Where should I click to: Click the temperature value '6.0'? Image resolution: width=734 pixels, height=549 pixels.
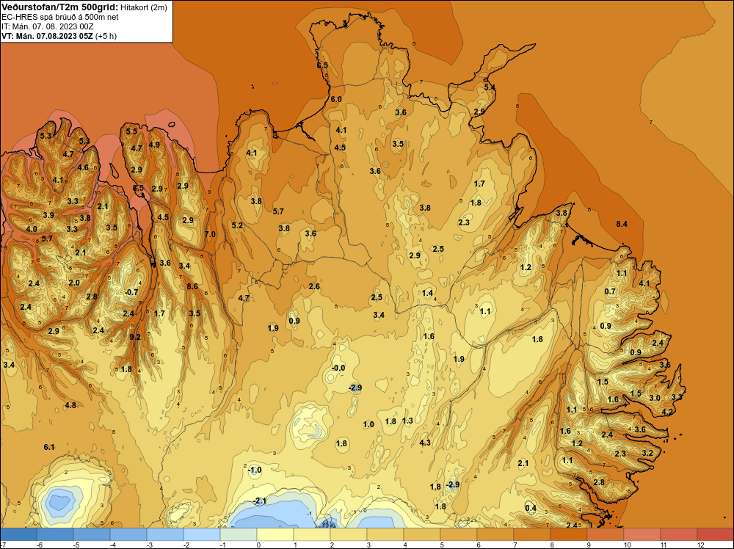point(336,100)
